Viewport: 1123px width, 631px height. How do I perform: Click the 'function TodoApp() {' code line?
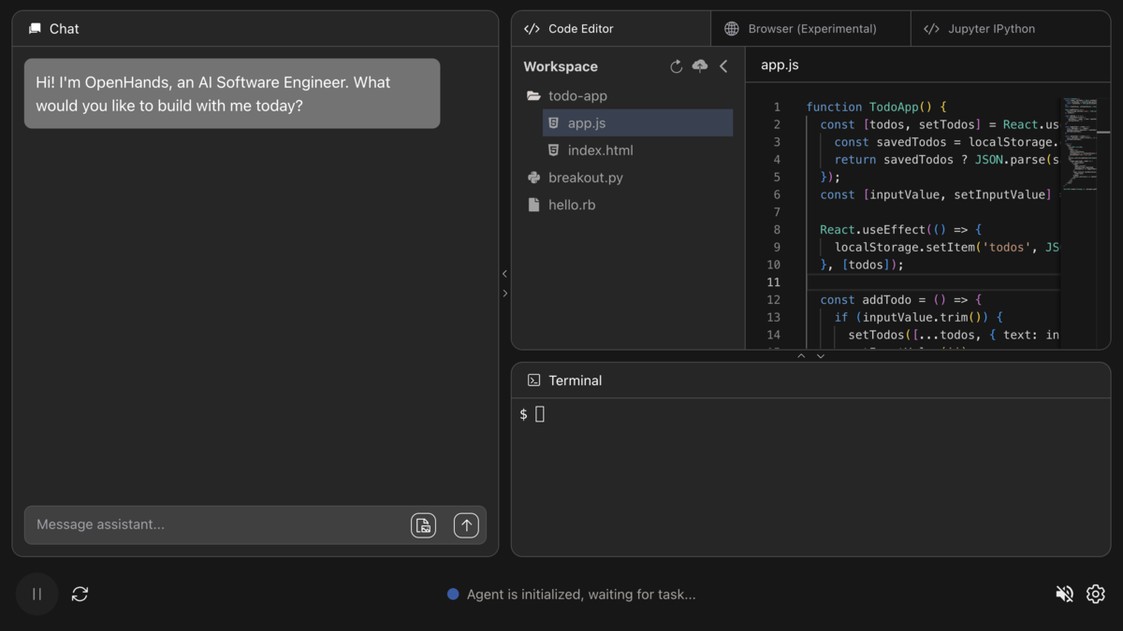pyautogui.click(x=877, y=108)
